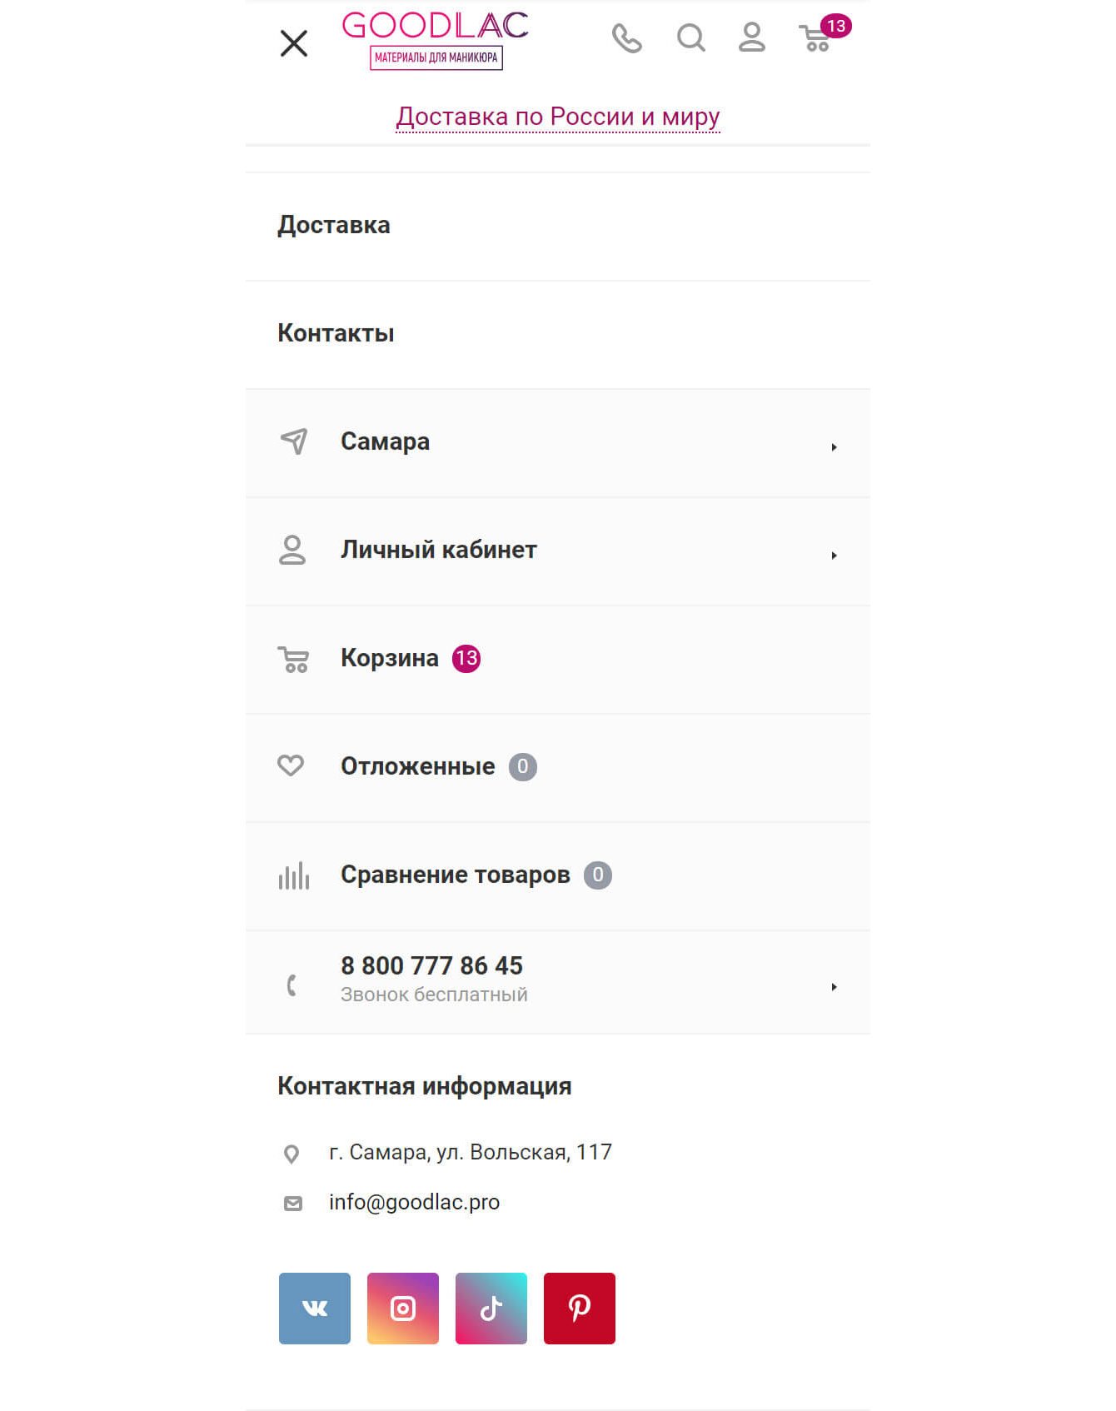The width and height of the screenshot is (1116, 1411).
Task: Click the info@goodlac.pro email link
Action: point(414,1202)
